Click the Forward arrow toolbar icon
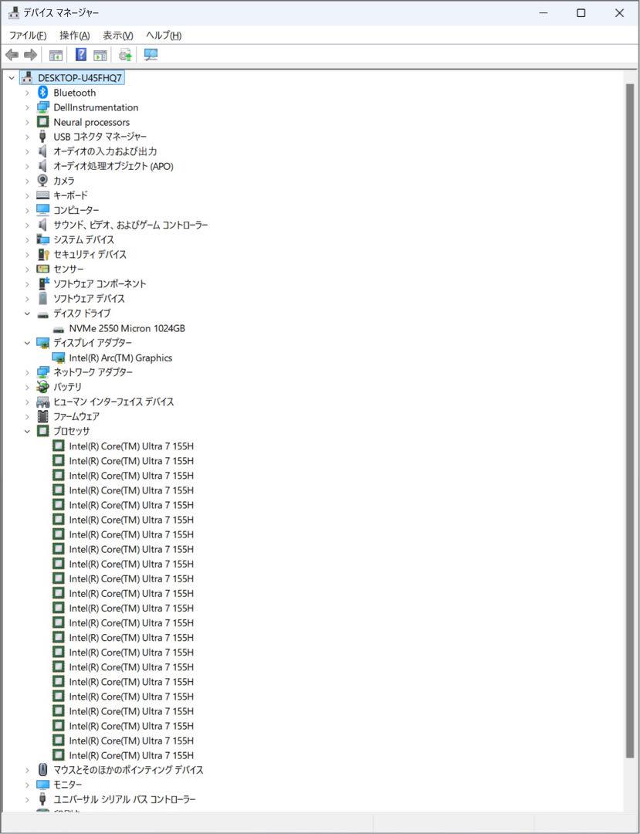640x834 pixels. click(x=31, y=55)
